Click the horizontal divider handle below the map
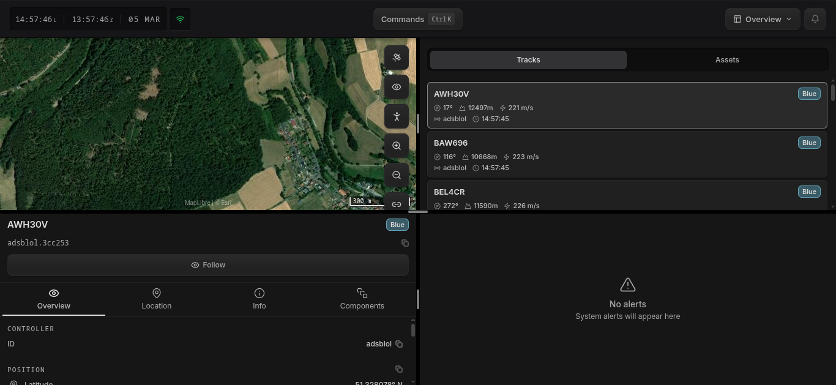Image resolution: width=836 pixels, height=385 pixels. [418, 212]
